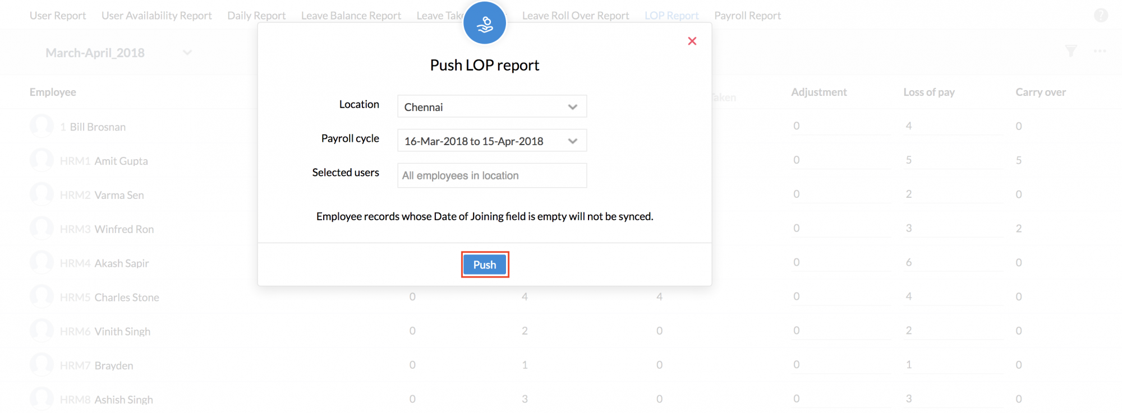Select employee Akash Sapir

[122, 263]
